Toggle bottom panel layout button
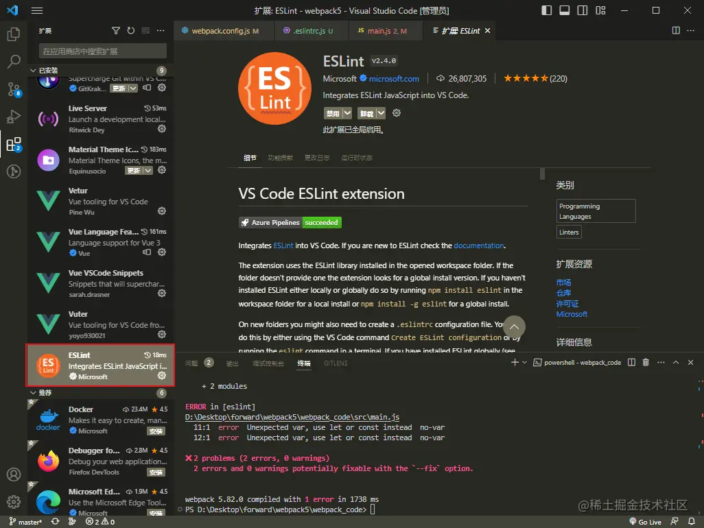The width and height of the screenshot is (704, 528). 565,10
